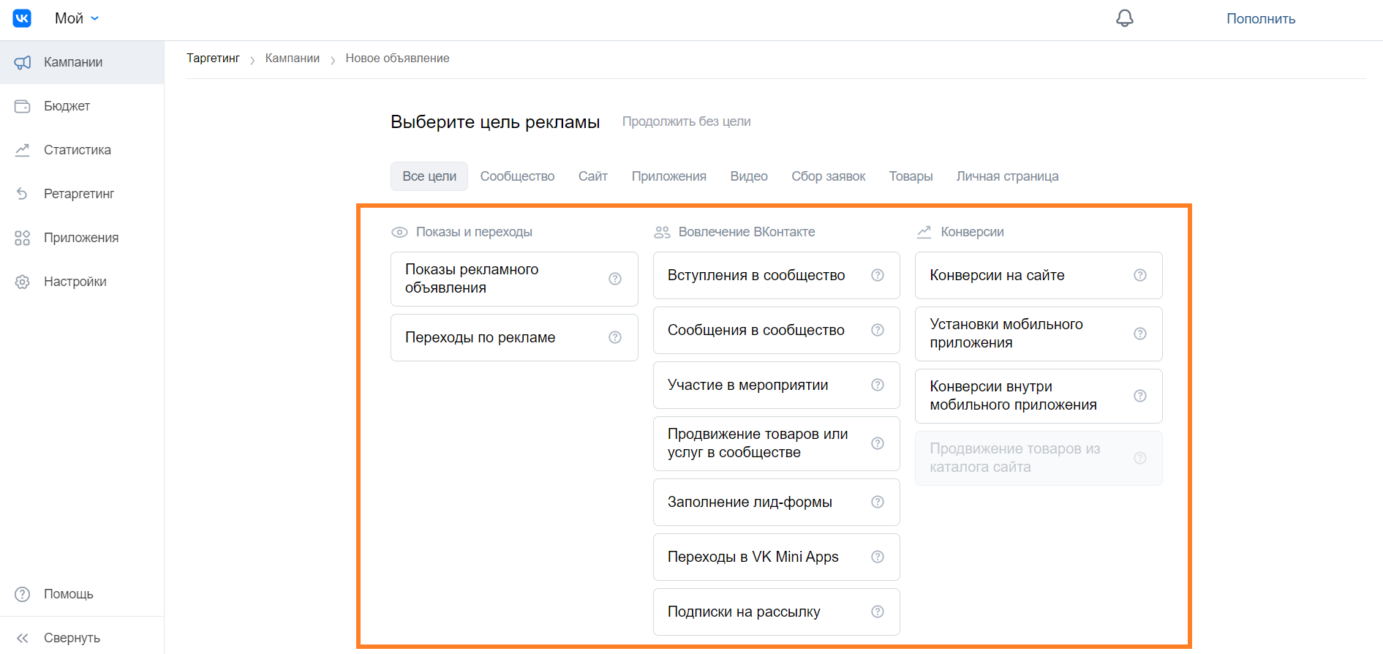Viewport: 1383px width, 654px height.
Task: Choose goal Установки мобильного приложения
Action: tap(1039, 334)
